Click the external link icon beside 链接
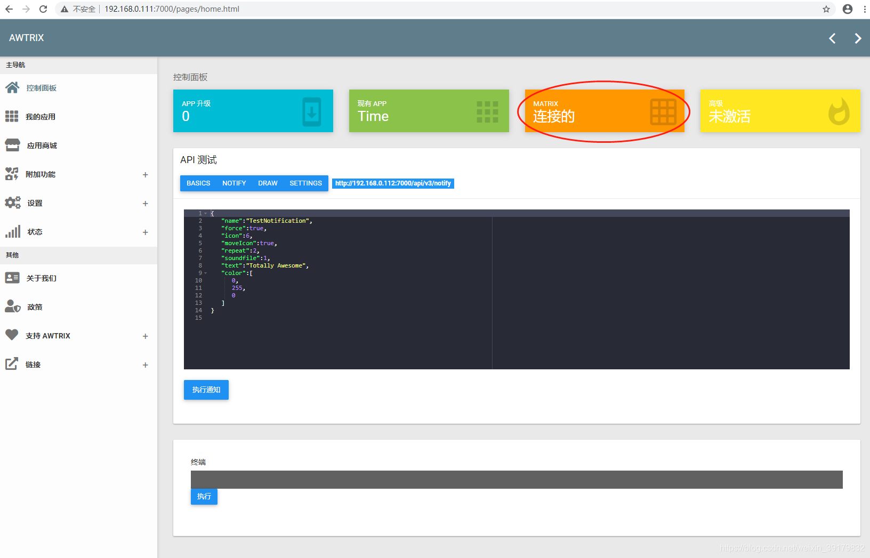870x558 pixels. point(12,364)
